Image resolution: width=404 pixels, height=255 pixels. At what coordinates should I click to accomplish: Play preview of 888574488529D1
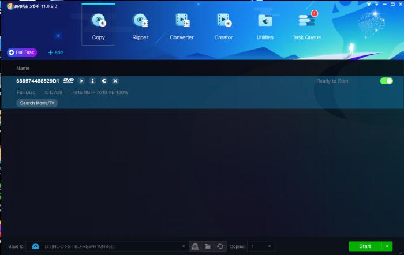pyautogui.click(x=81, y=81)
